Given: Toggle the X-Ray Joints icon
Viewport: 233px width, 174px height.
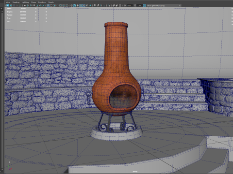Looking at the screenshot, I should (x=120, y=5).
